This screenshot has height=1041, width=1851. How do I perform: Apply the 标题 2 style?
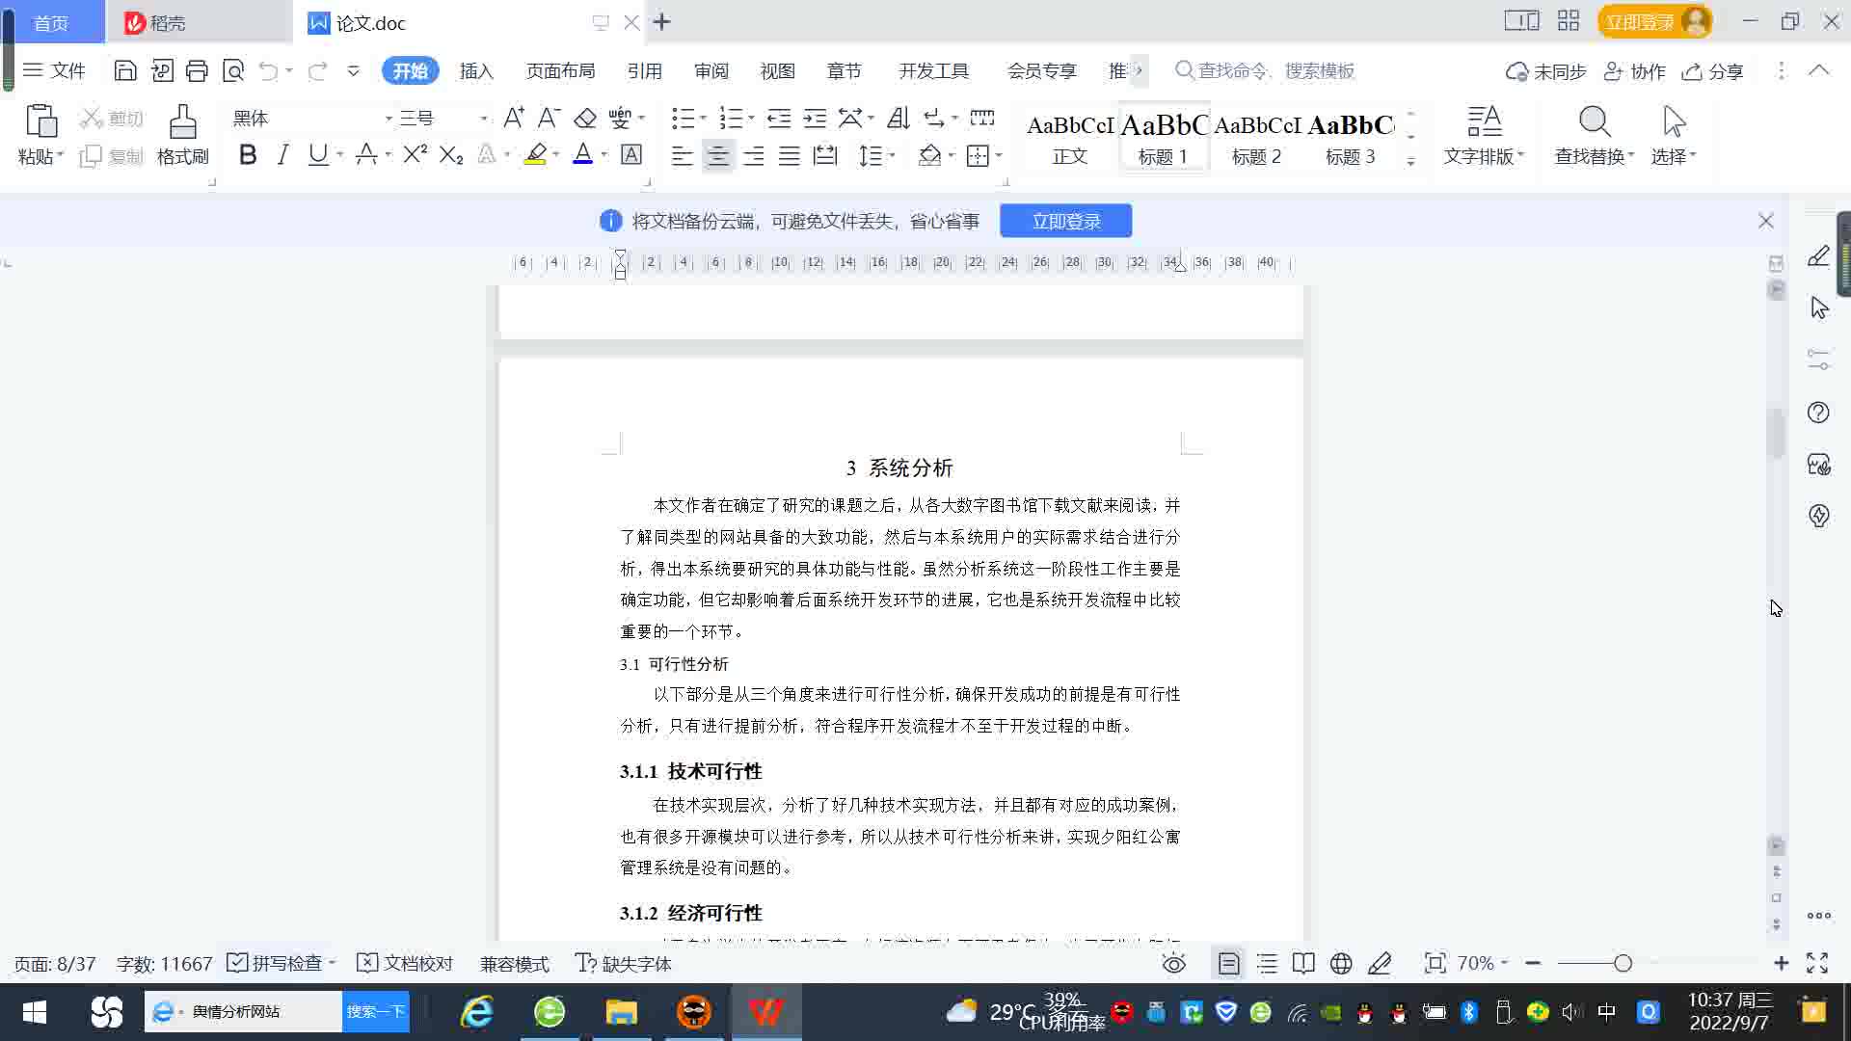point(1256,137)
